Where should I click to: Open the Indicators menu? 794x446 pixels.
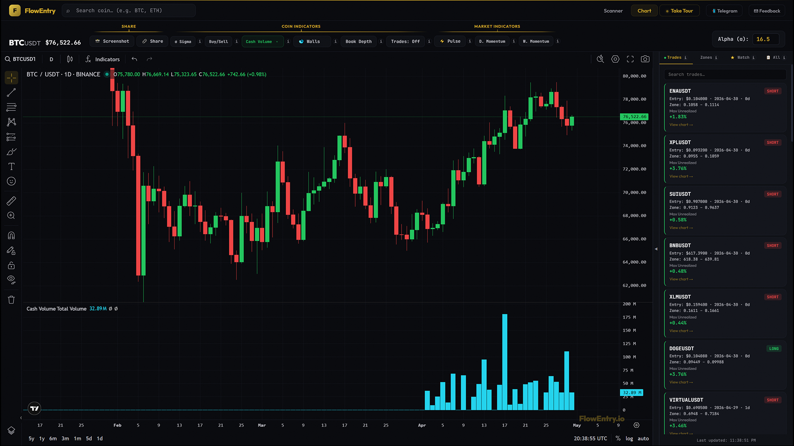pos(103,59)
